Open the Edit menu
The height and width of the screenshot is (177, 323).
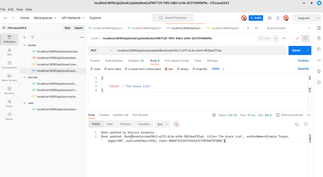pos(11,9)
